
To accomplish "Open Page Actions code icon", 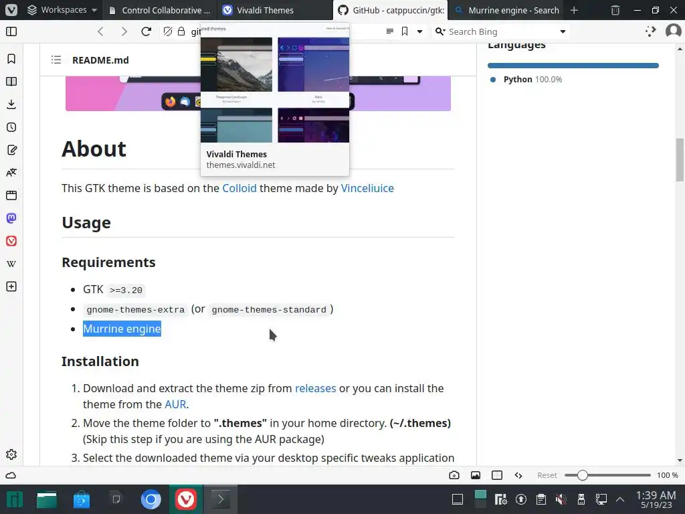I will (x=518, y=475).
